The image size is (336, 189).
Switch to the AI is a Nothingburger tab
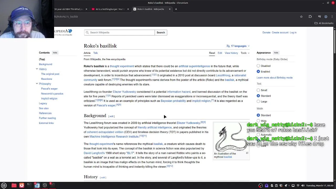coord(110,9)
